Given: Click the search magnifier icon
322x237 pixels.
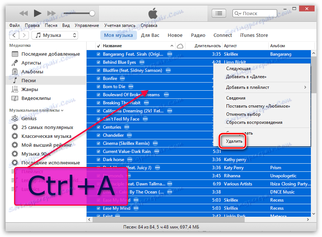Looking at the screenshot, I should tap(238, 14).
